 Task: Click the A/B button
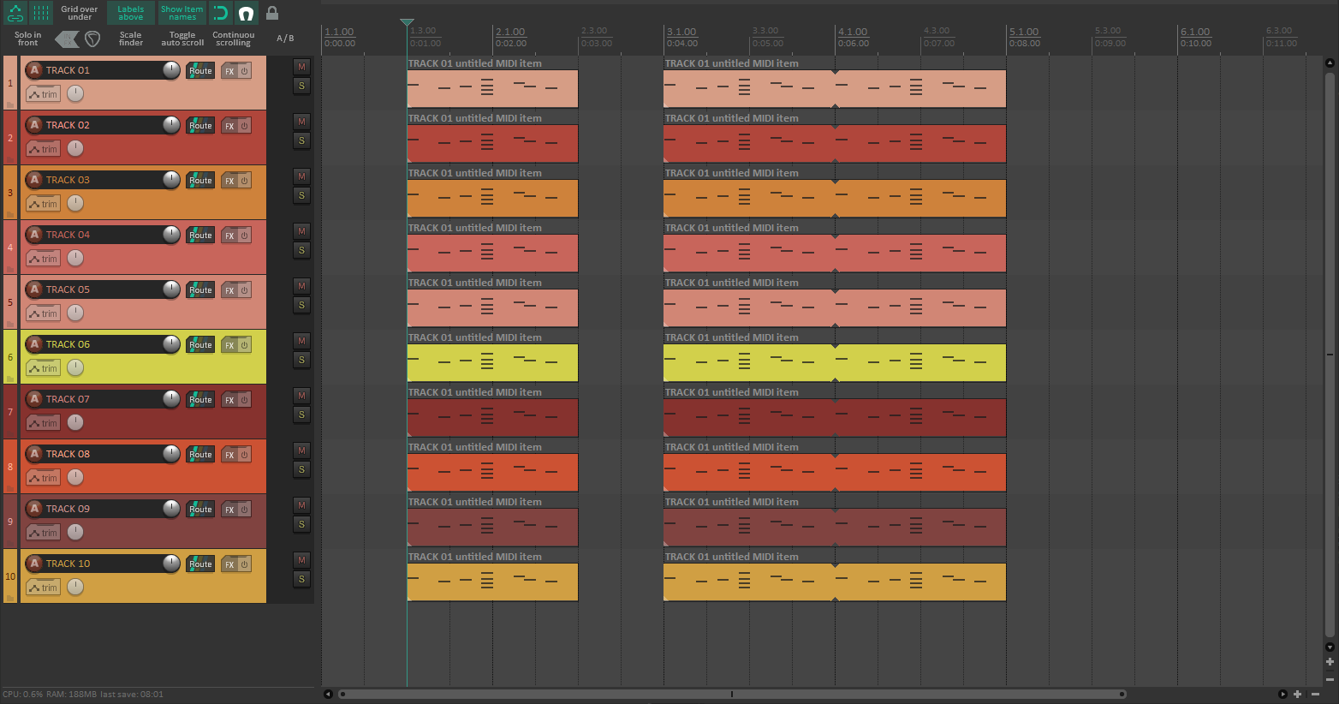click(285, 39)
